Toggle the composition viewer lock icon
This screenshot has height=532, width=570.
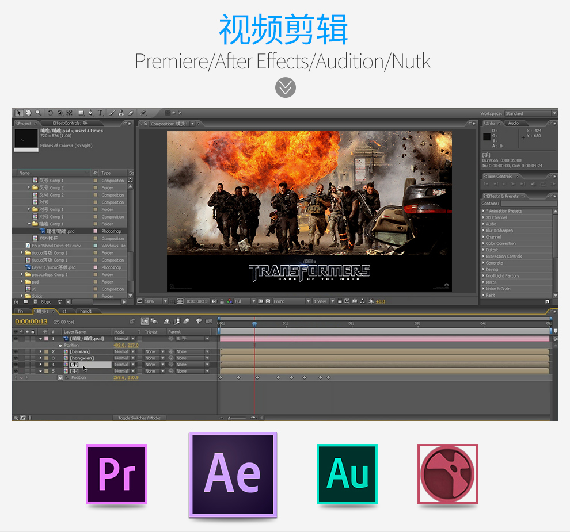coord(145,124)
